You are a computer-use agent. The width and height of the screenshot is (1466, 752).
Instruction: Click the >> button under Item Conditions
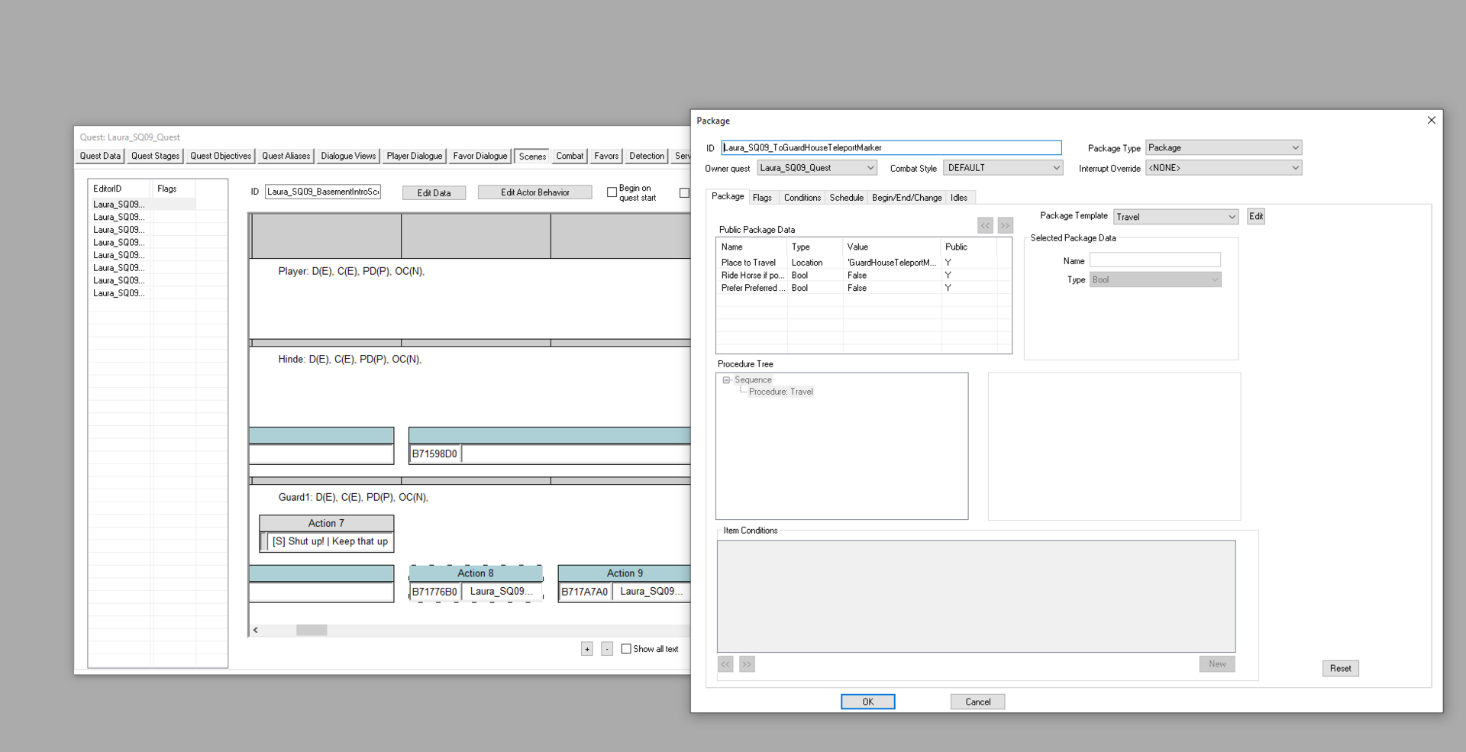pyautogui.click(x=747, y=664)
